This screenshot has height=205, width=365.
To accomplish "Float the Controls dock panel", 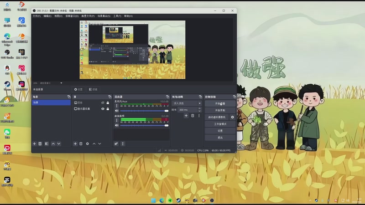I will pos(234,97).
